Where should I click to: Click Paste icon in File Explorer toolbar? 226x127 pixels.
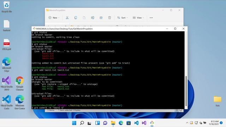[x=84, y=18]
